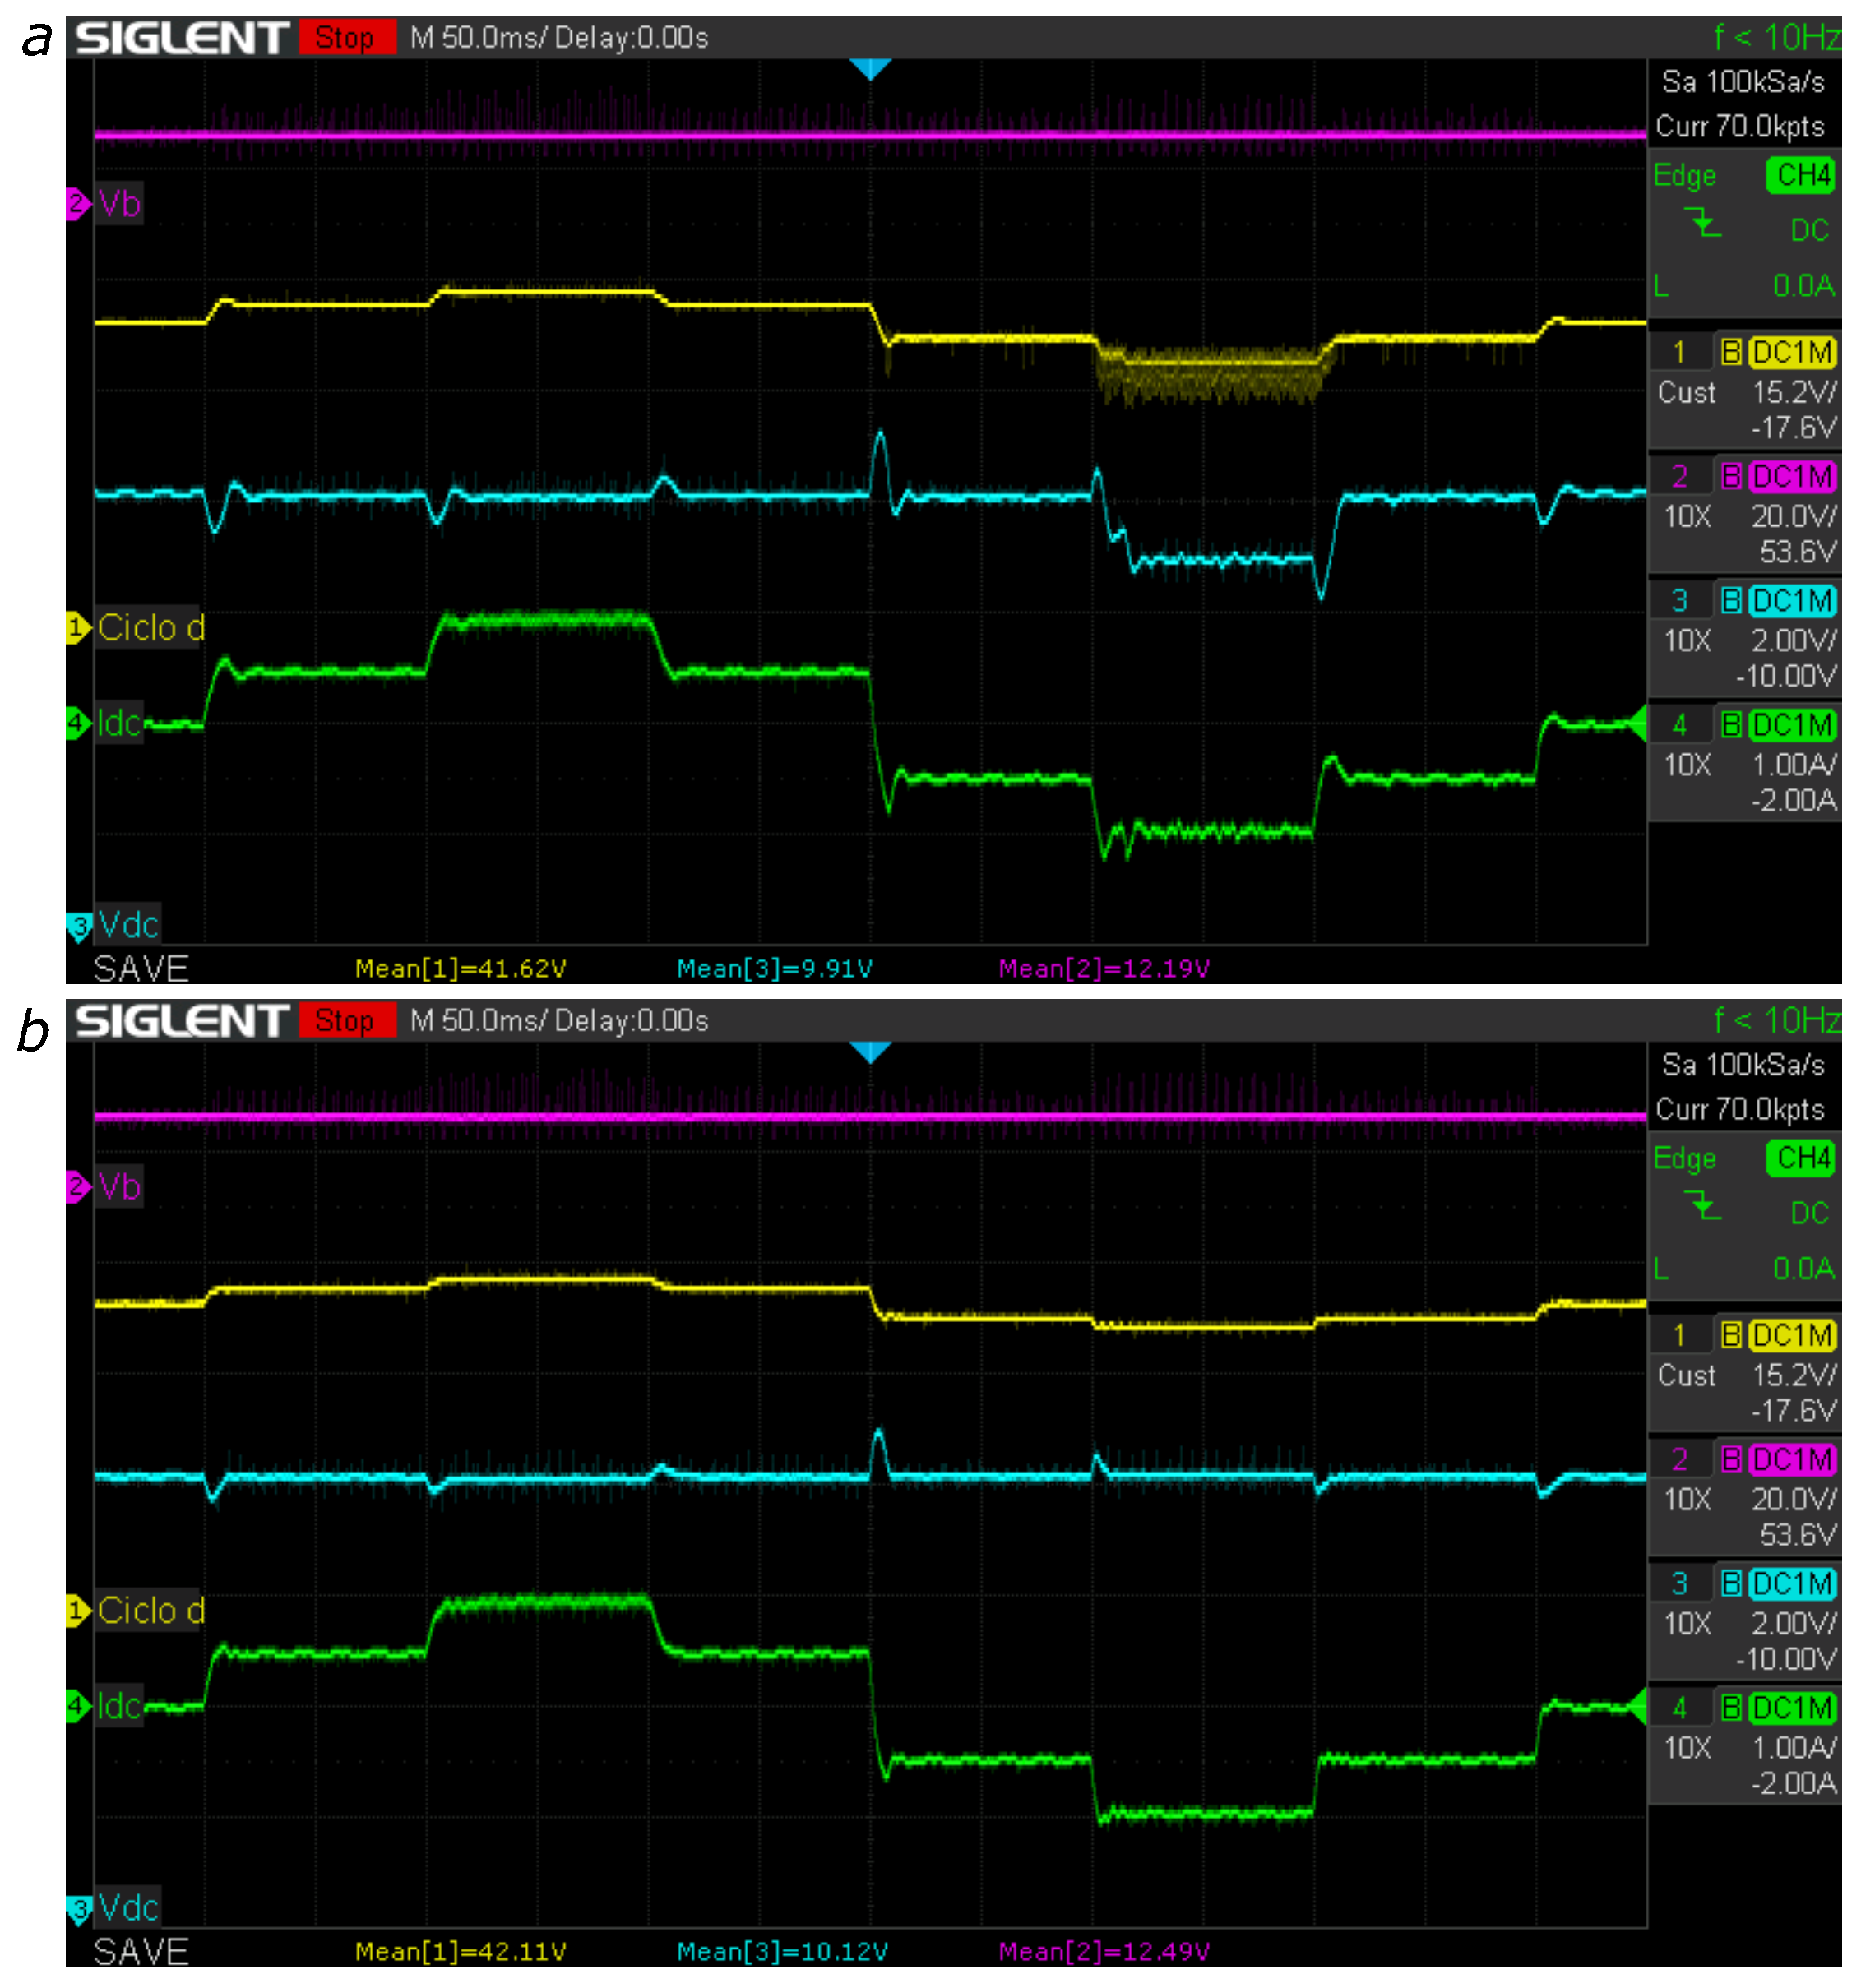Click the Mean[1]=41.62V measurement readout

click(461, 968)
